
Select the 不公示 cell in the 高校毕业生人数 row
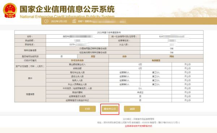point(187,72)
